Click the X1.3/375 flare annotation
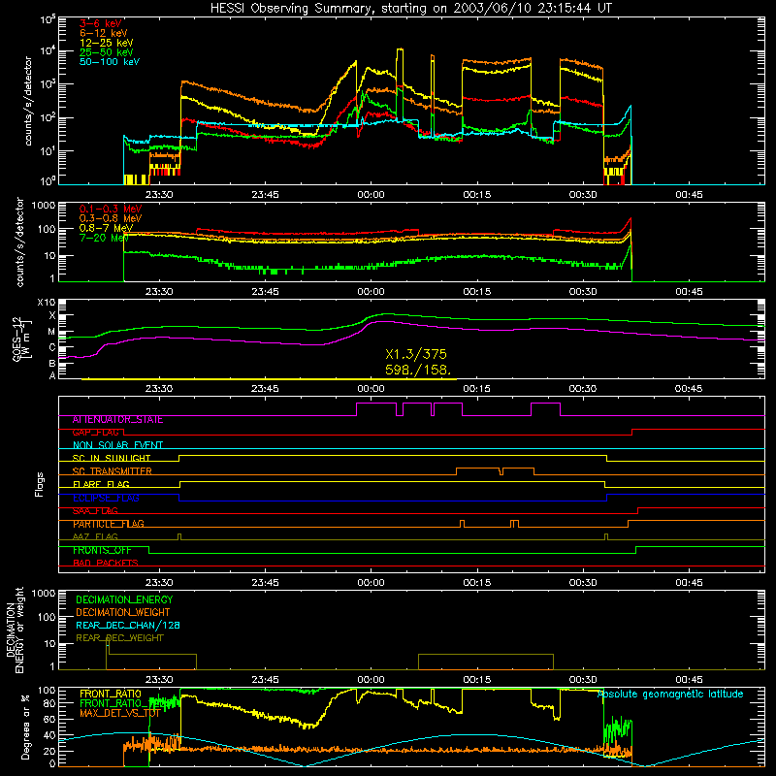776x776 pixels. (416, 354)
